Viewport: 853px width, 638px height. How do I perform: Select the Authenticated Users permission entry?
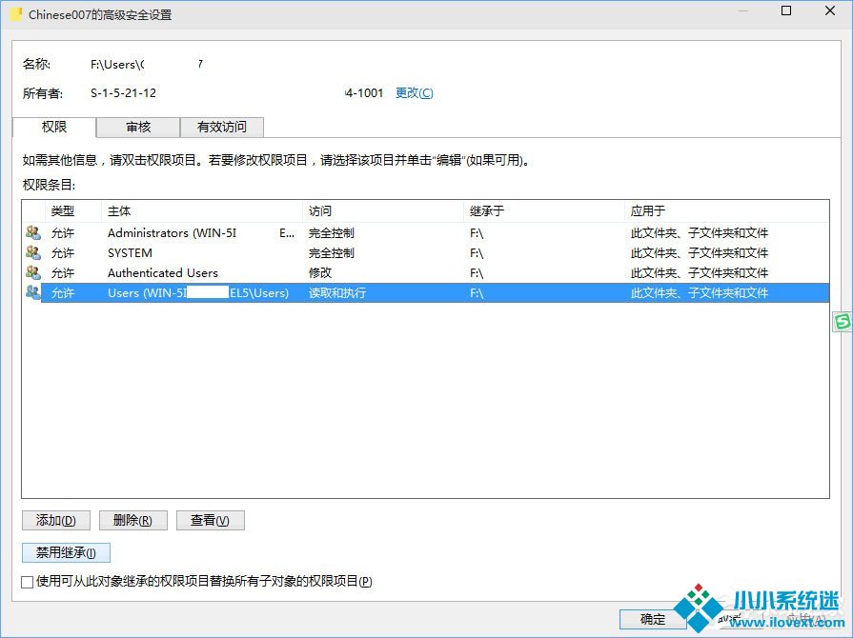(426, 272)
